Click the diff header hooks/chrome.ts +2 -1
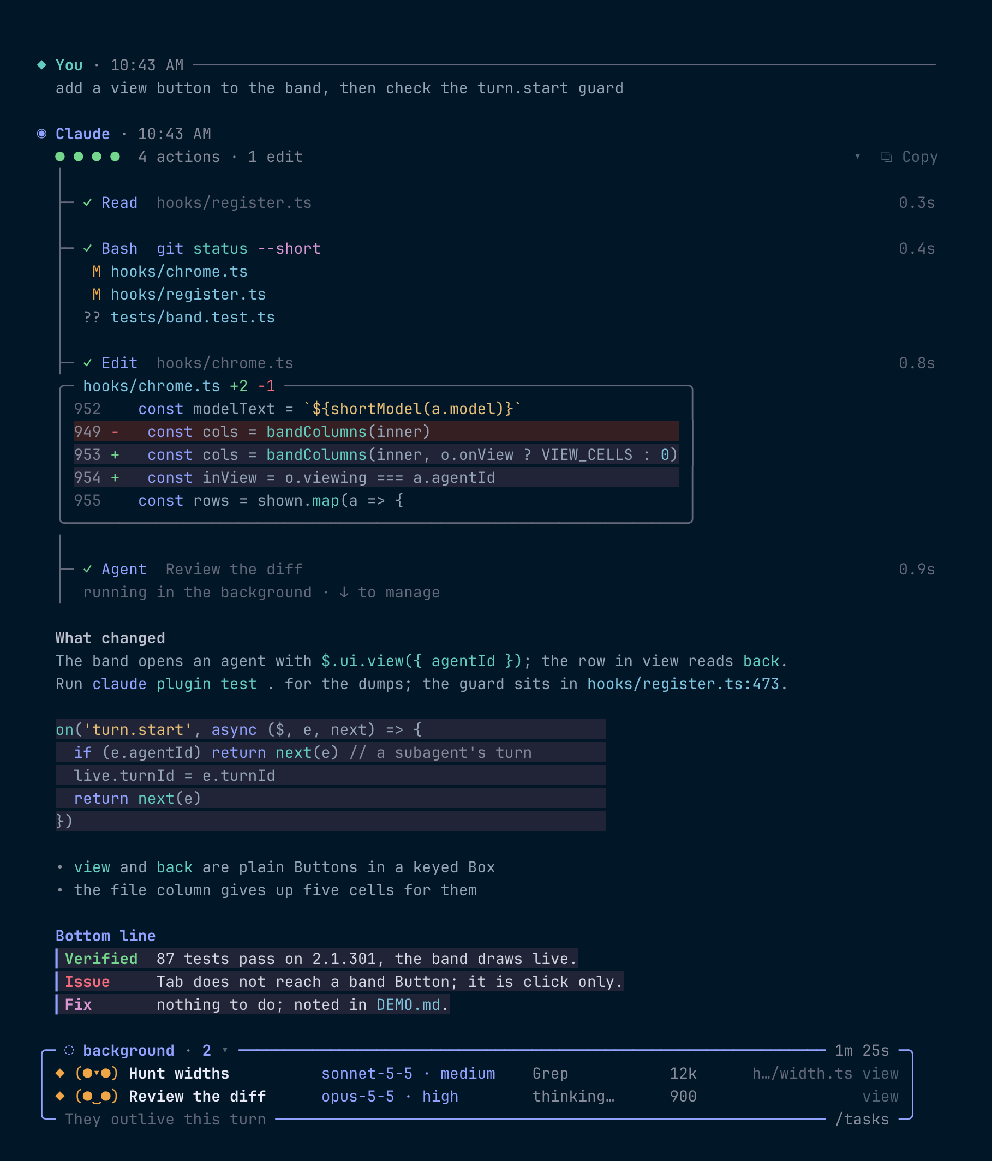992x1161 pixels. tap(179, 386)
